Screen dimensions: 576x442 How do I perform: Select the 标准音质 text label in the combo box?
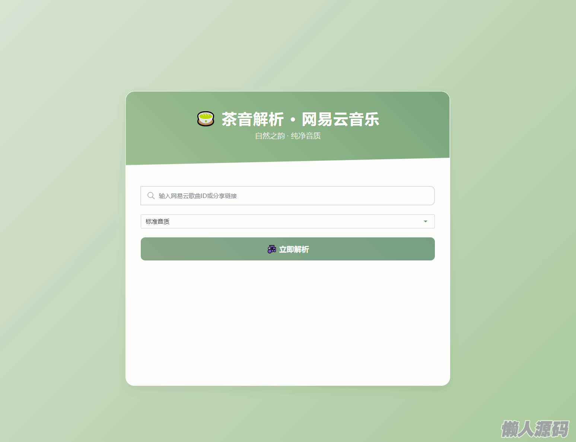click(157, 221)
